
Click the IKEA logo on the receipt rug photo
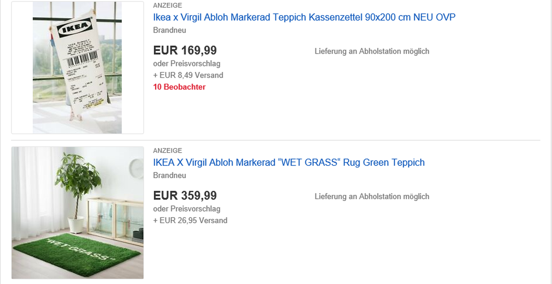(74, 28)
